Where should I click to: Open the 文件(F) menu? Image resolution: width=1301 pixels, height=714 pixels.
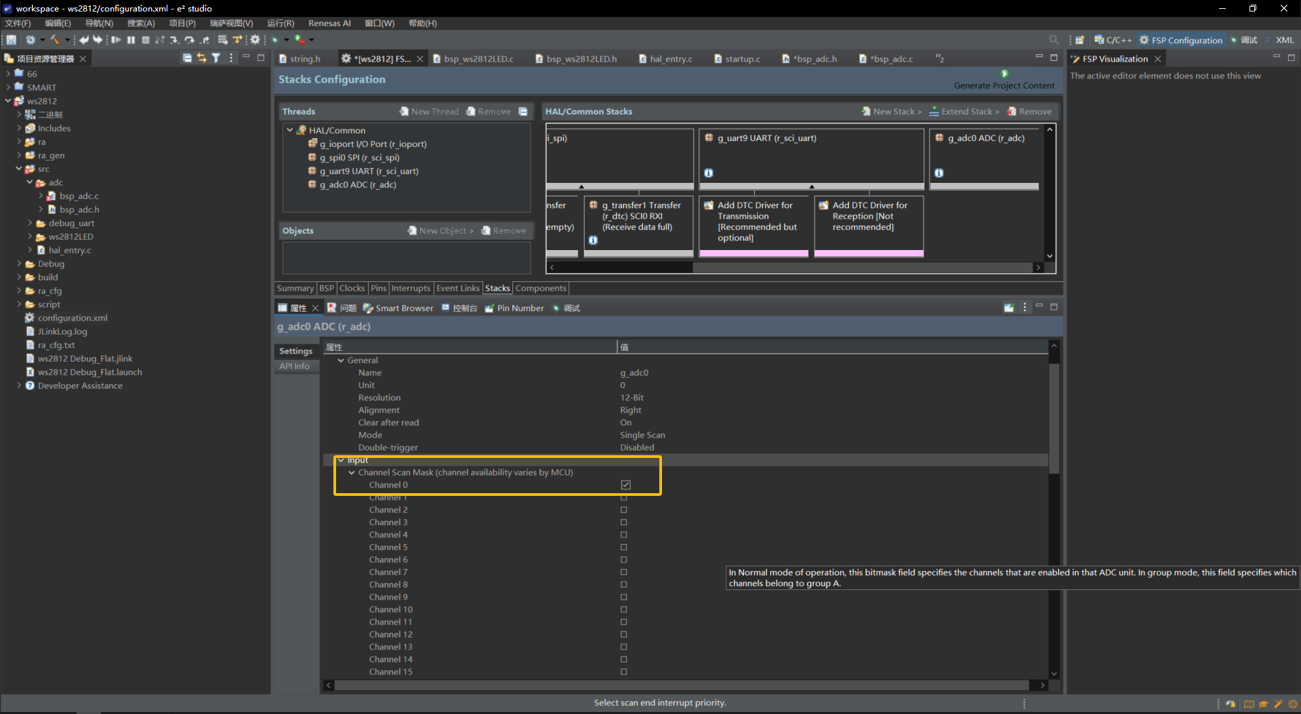pyautogui.click(x=18, y=23)
